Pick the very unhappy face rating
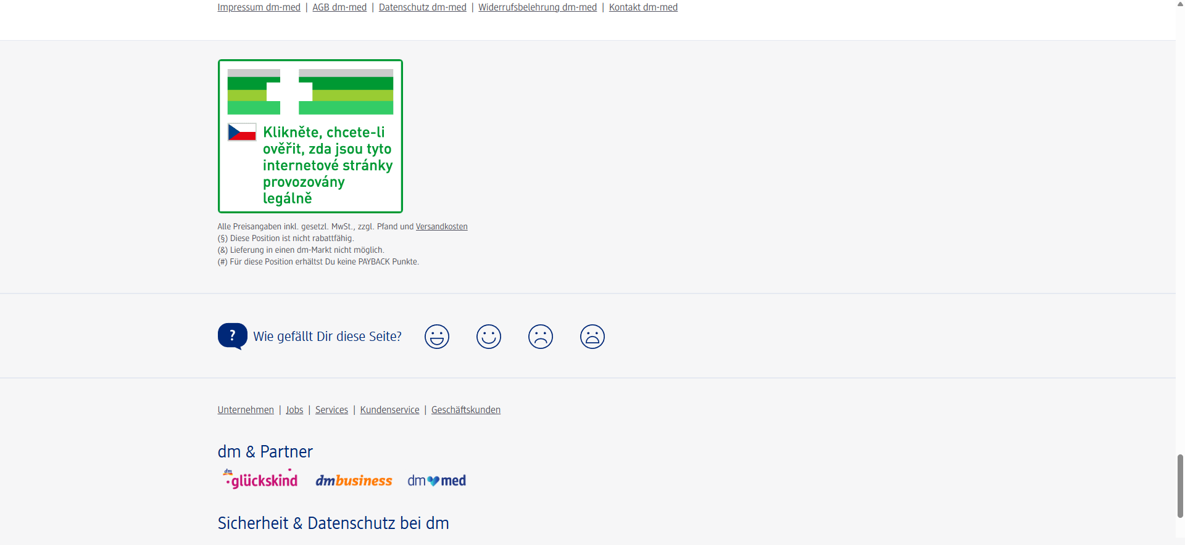1185x545 pixels. [592, 337]
